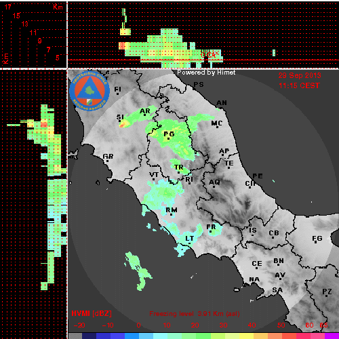Click the SI city marker
The height and width of the screenshot is (339, 339).
point(120,121)
